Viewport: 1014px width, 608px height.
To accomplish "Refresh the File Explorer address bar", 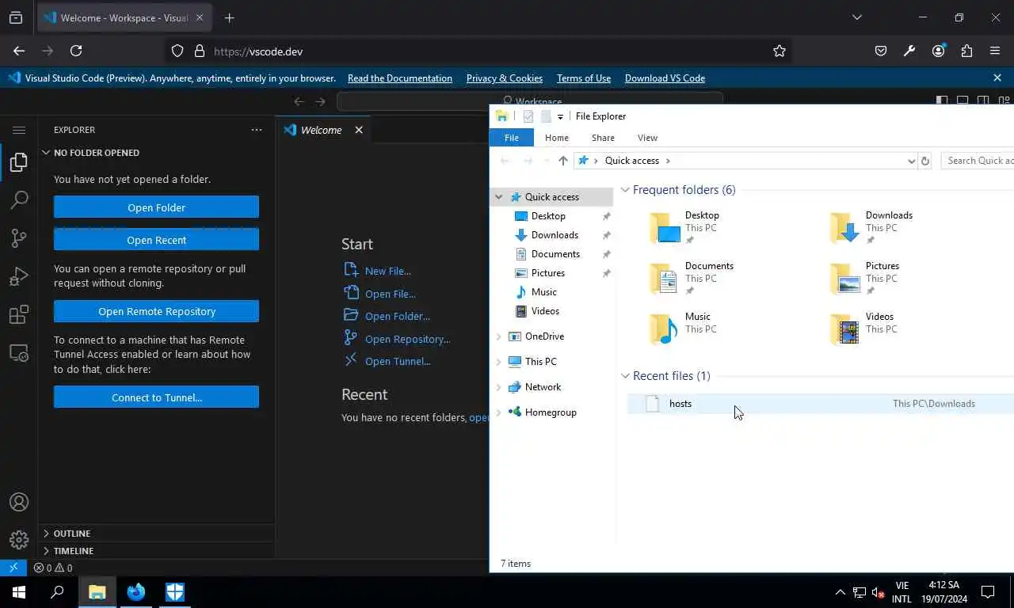I will coord(924,161).
